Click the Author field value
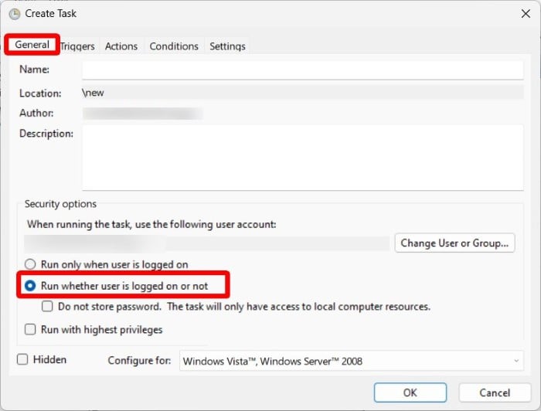 [142, 114]
